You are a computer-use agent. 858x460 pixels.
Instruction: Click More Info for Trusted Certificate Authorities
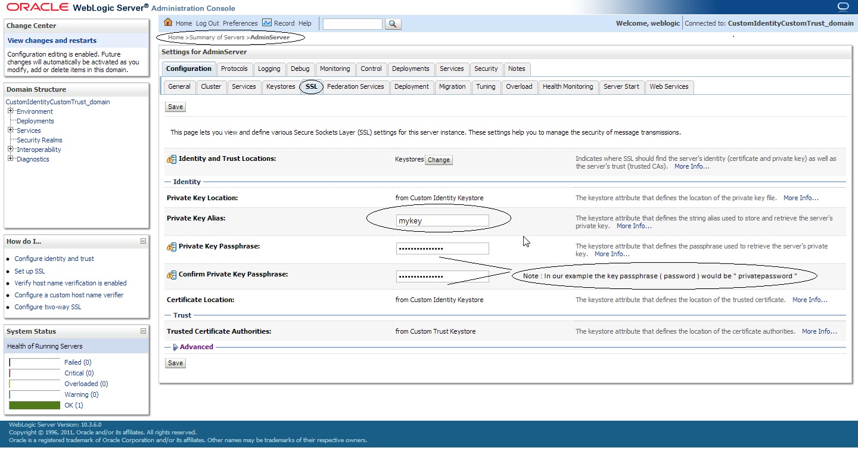(819, 331)
